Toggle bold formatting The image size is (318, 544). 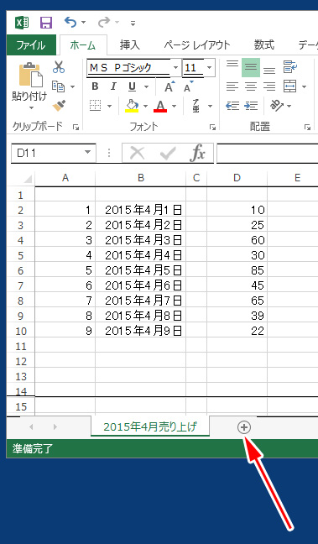[95, 86]
